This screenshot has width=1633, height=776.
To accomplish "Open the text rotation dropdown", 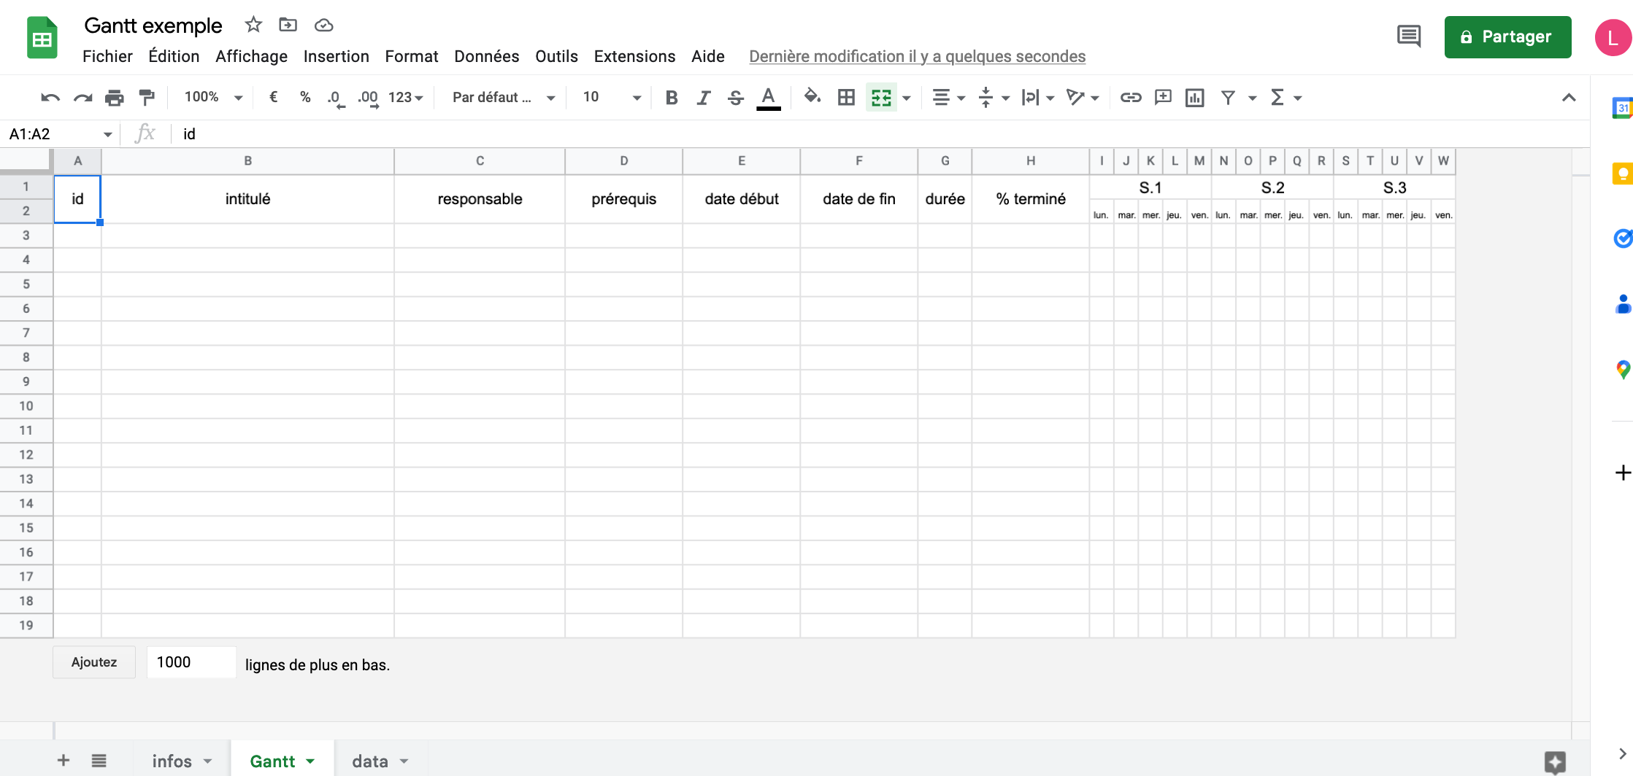I will coord(1083,98).
